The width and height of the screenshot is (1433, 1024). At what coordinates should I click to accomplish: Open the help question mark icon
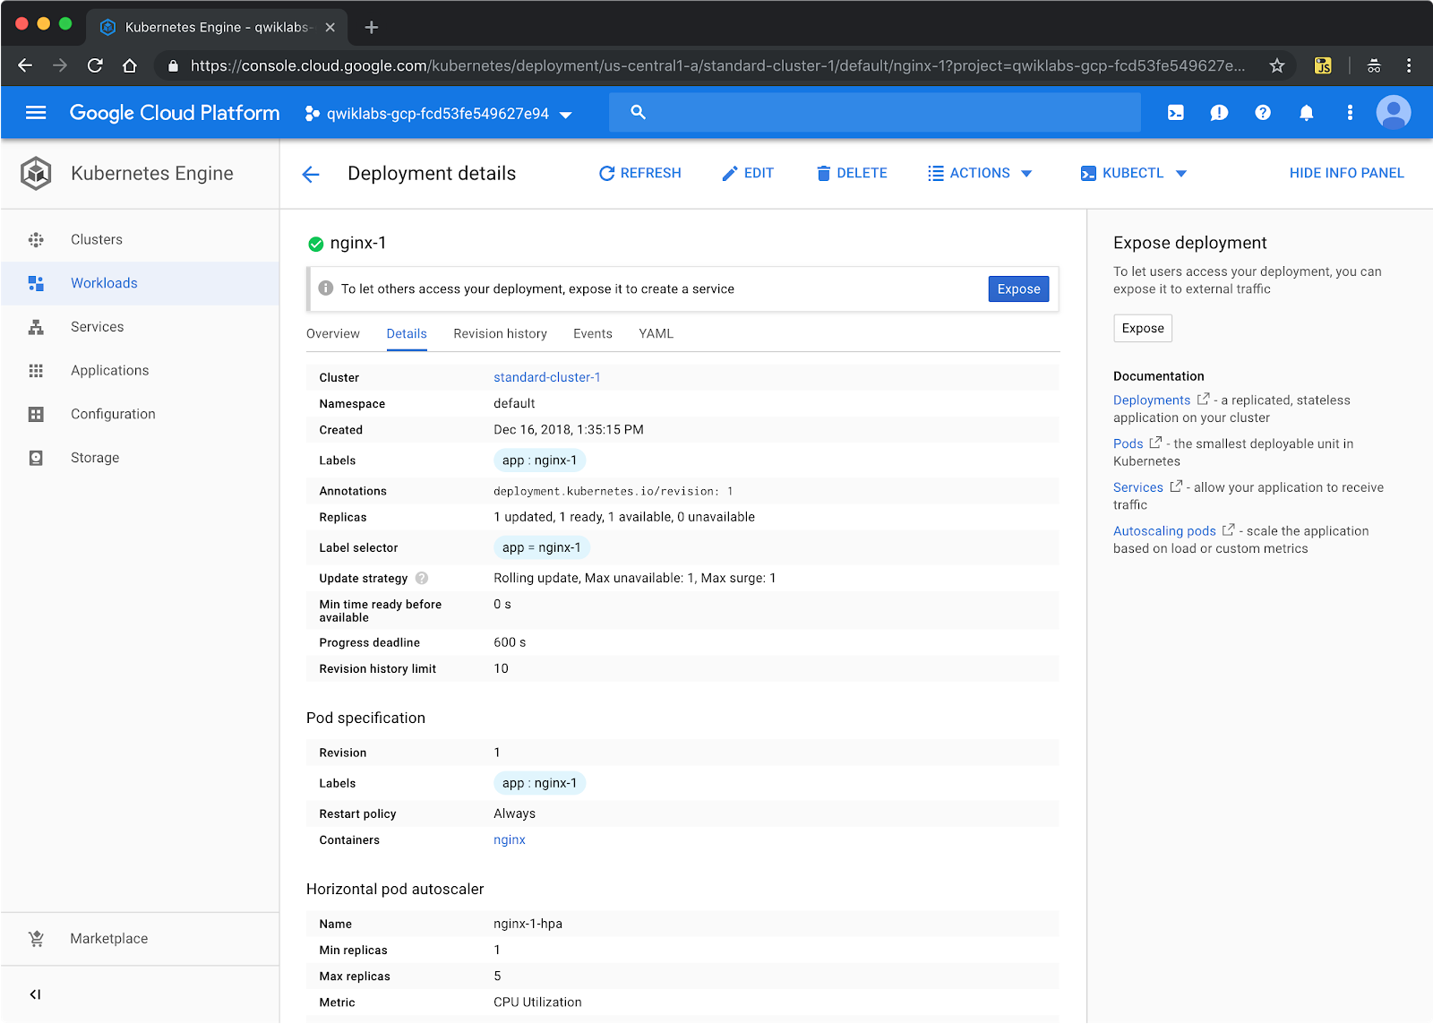click(1263, 113)
